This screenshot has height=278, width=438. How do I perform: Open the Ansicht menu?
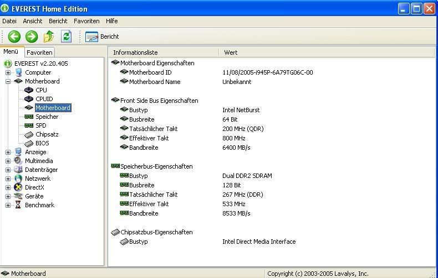(x=32, y=21)
